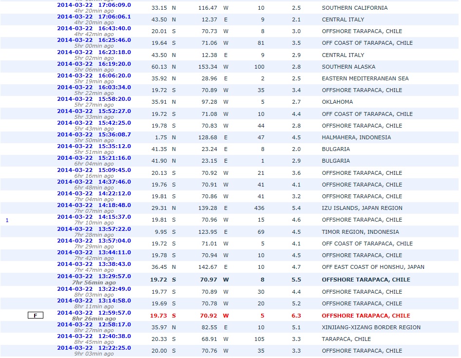Image resolution: width=461 pixels, height=358 pixels.
Task: Open the 16:19:20.0 Southern Alaska event link
Action: (x=94, y=64)
